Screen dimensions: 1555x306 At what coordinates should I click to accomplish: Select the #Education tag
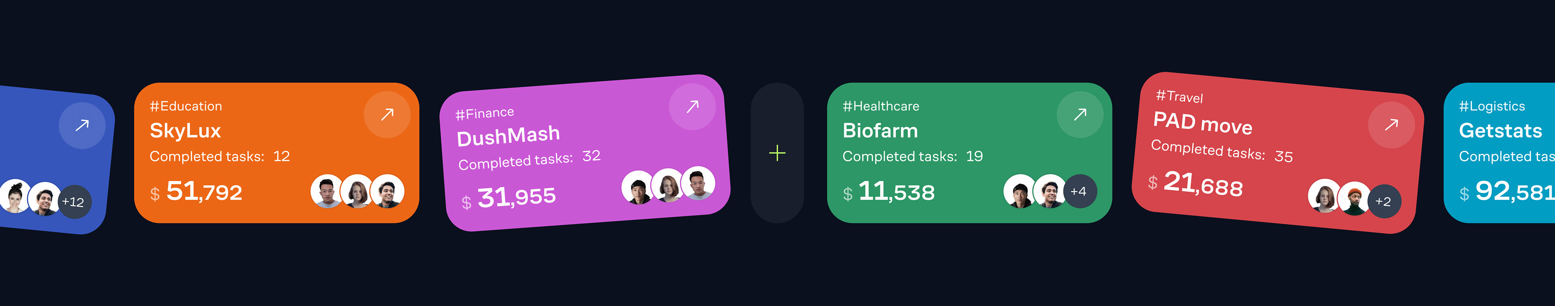tap(186, 107)
